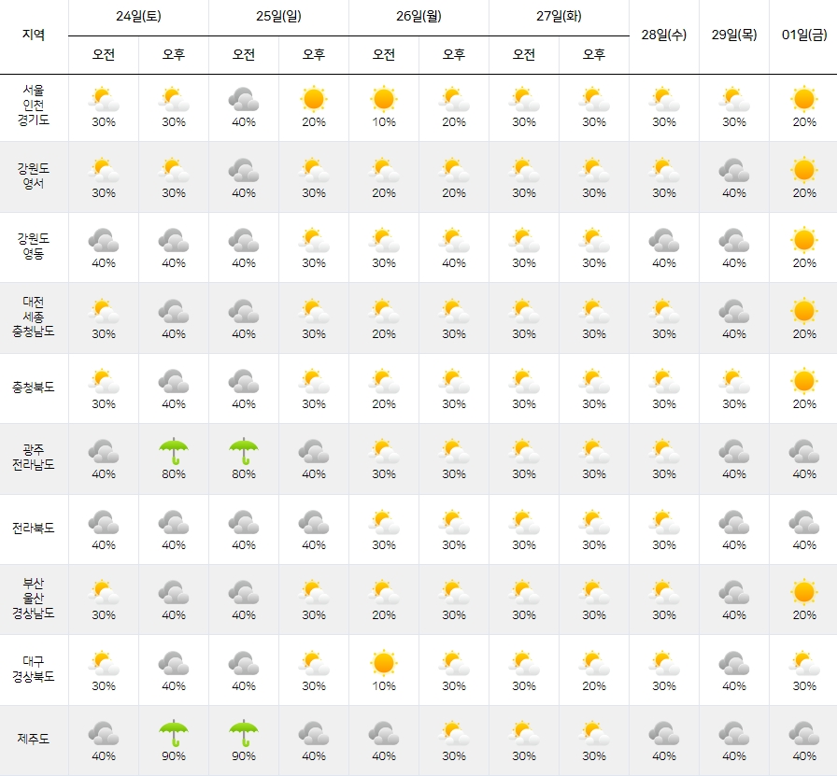The image size is (837, 776).
Task: Click the 전라북도 region label
Action: click(x=34, y=528)
